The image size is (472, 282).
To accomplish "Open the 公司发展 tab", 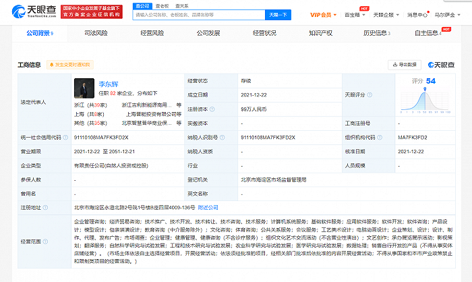I will (208, 33).
